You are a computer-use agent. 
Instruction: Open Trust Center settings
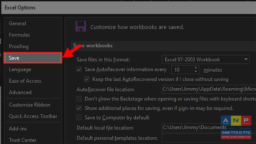coord(22,140)
